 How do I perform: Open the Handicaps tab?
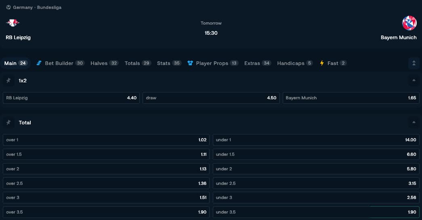pos(295,63)
